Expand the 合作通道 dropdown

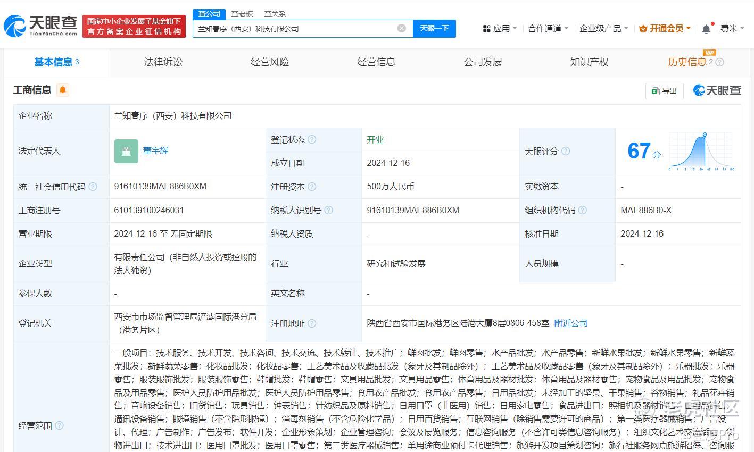[x=548, y=29]
